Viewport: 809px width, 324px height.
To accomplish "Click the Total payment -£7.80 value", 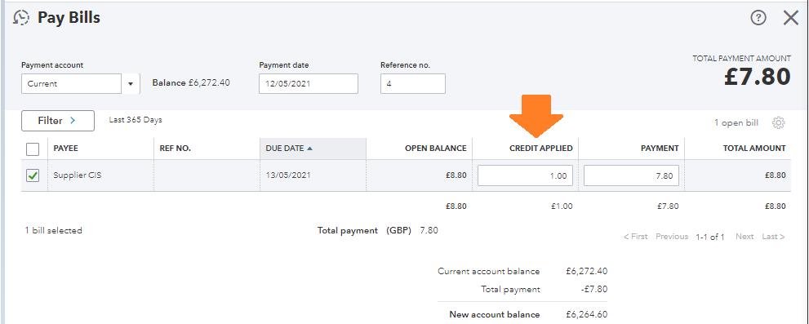I will tap(593, 290).
